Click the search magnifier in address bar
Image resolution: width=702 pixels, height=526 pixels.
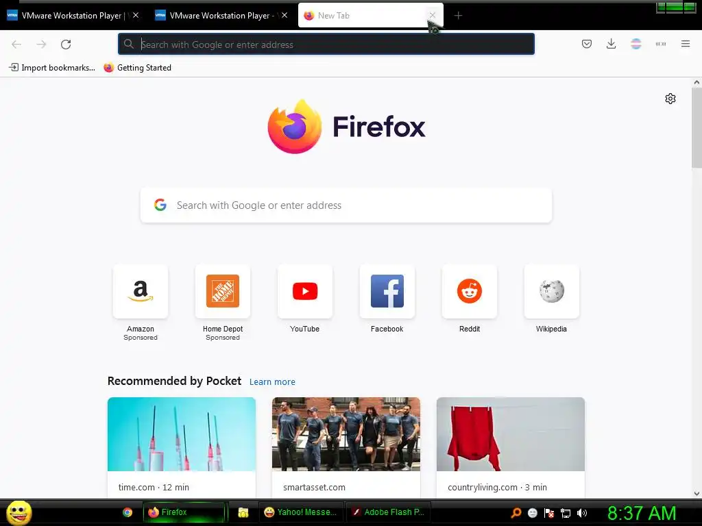pyautogui.click(x=128, y=44)
